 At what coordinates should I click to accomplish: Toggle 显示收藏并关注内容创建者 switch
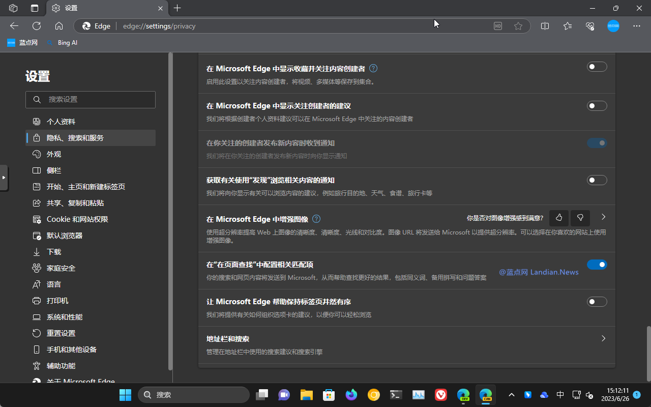tap(597, 67)
